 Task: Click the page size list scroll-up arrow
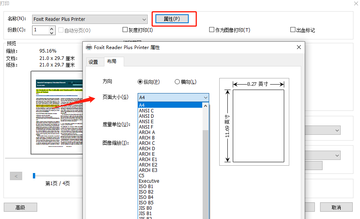pos(206,105)
